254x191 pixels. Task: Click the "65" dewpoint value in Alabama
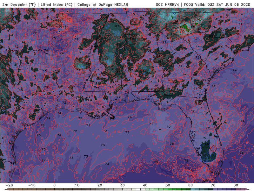click(149, 73)
